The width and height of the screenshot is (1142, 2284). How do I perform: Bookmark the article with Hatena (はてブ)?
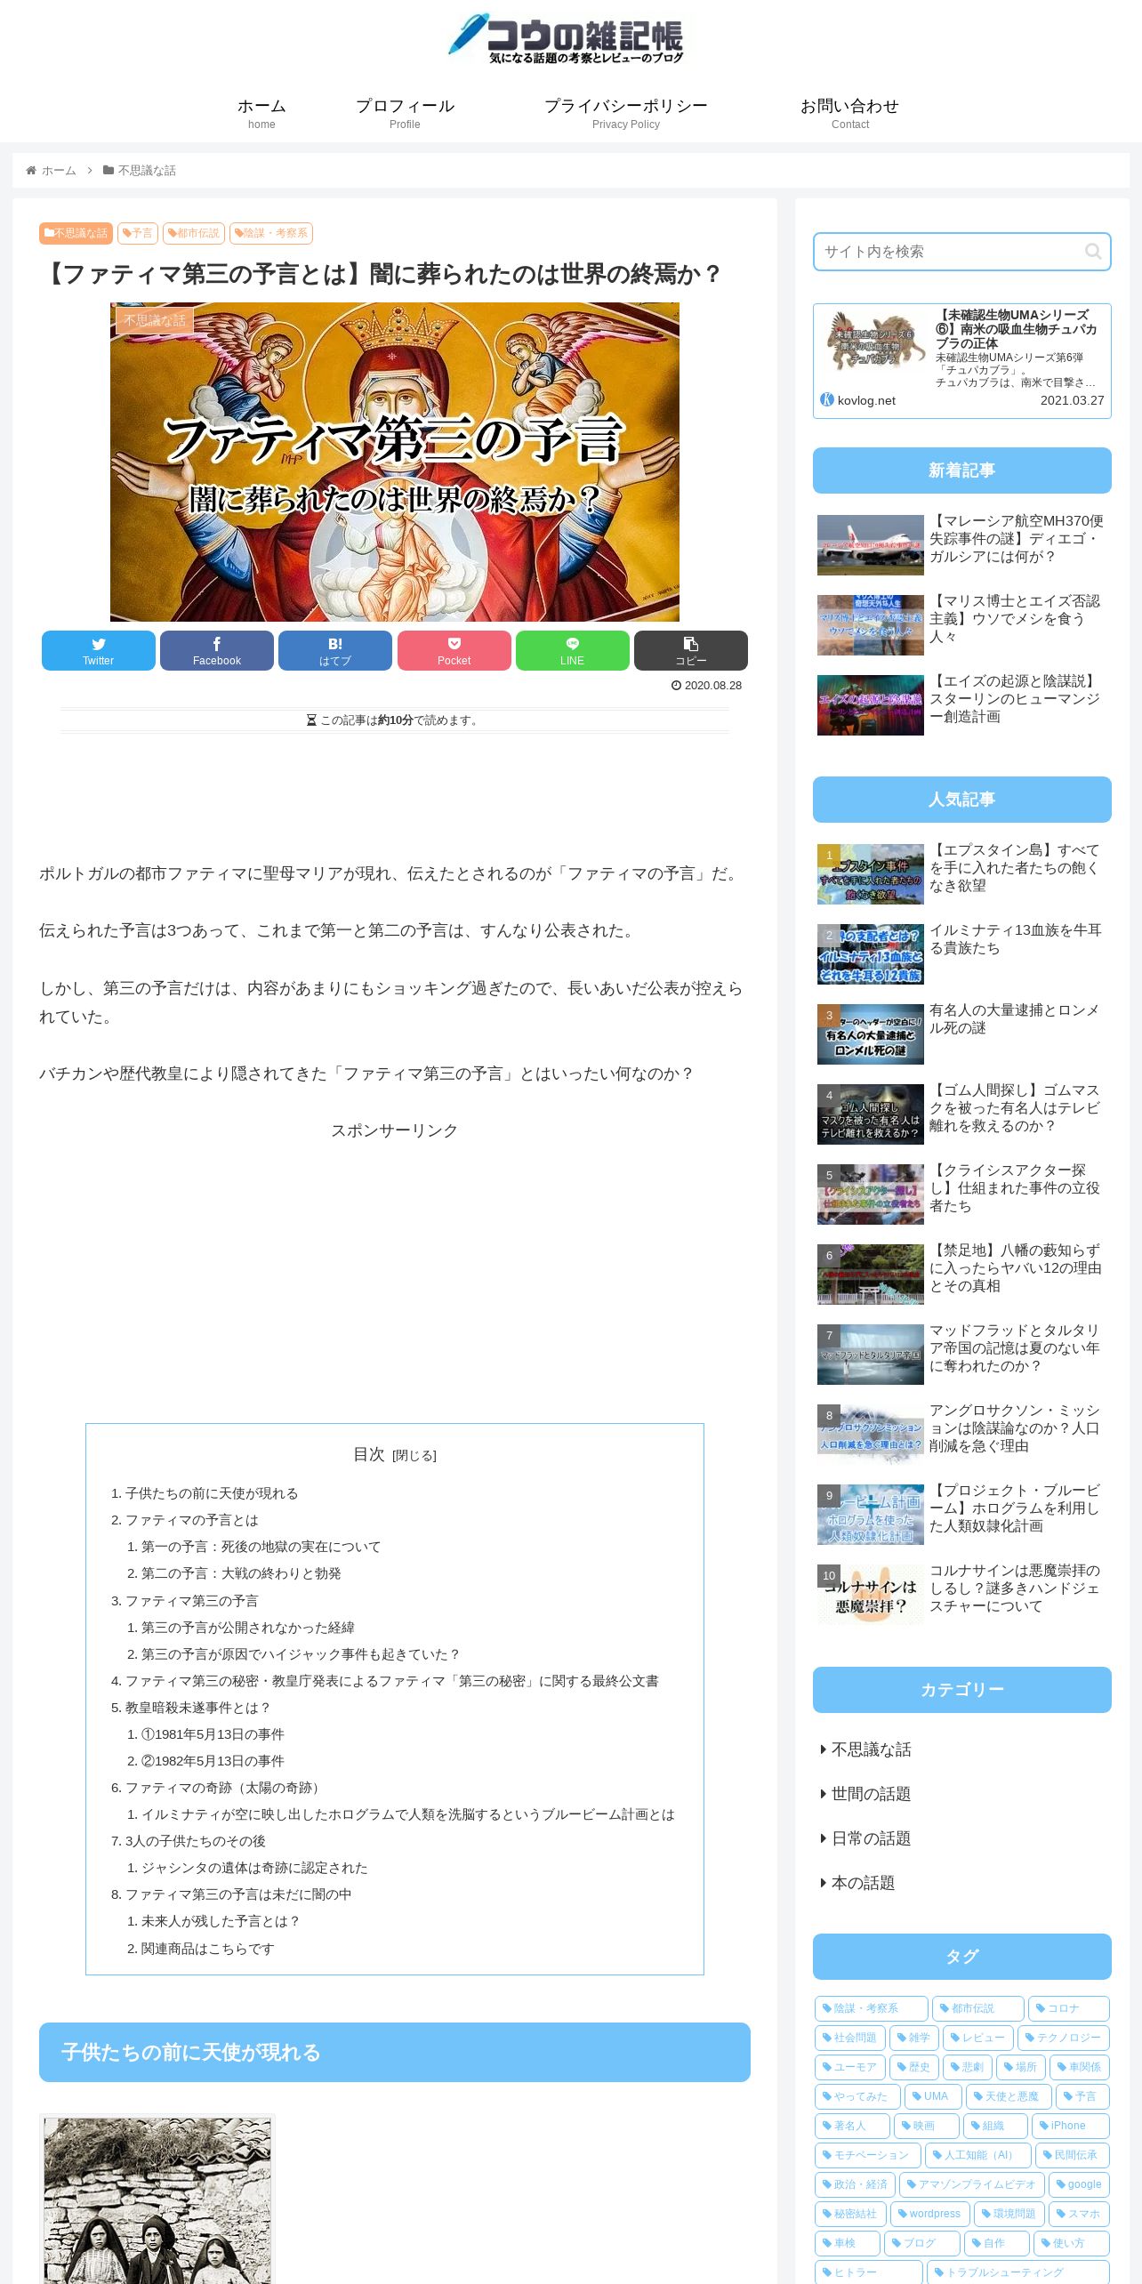(335, 650)
